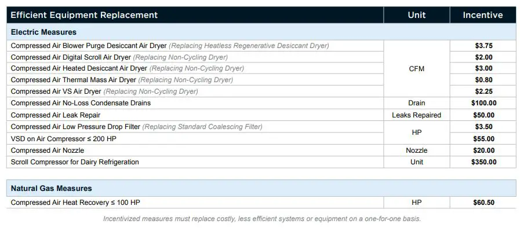Click 'Scroll Compressor for Dairy Refrigeration'
The image size is (520, 228).
pyautogui.click(x=75, y=162)
